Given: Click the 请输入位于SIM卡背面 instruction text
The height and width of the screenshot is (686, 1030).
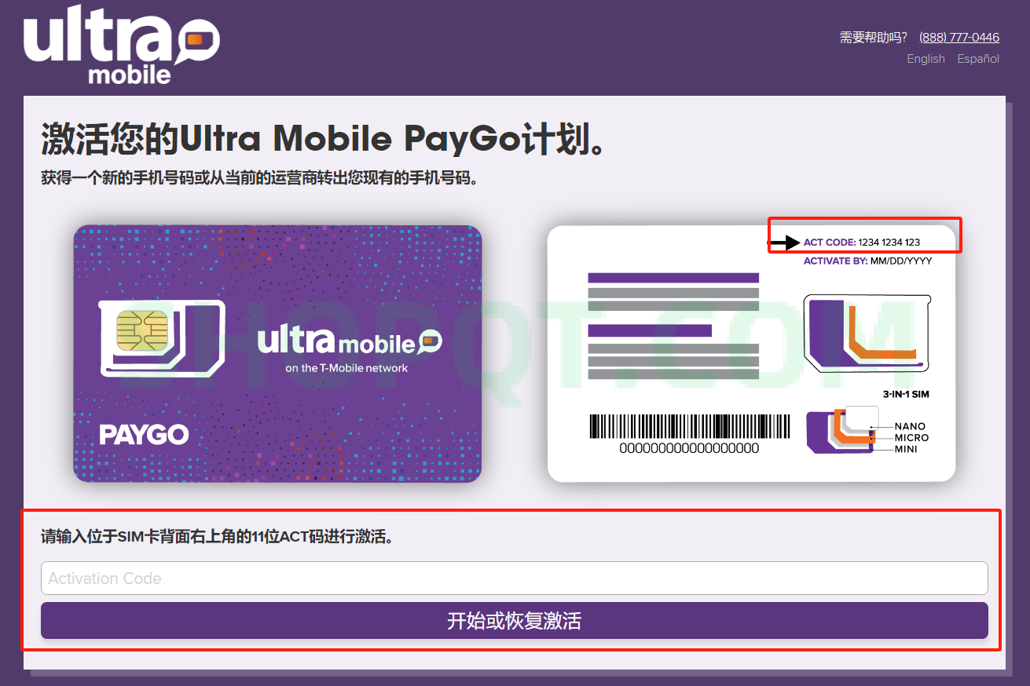Looking at the screenshot, I should click(217, 537).
